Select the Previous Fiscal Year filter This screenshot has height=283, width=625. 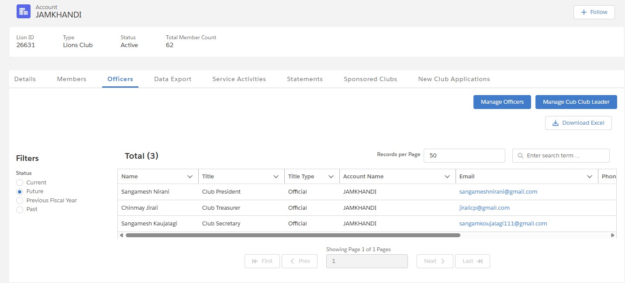point(20,201)
